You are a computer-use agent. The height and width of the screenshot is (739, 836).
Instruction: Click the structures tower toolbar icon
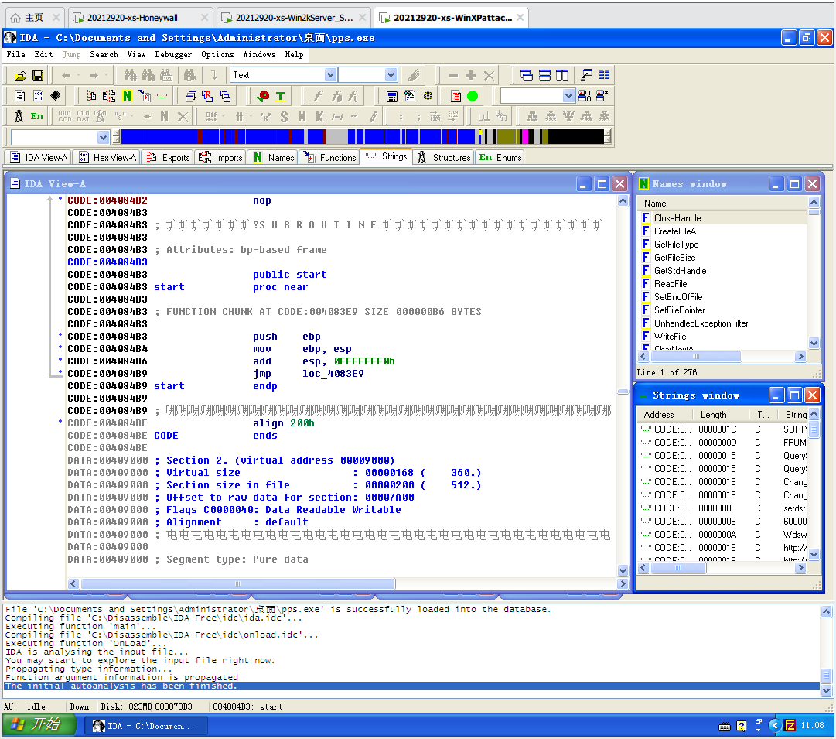tap(19, 116)
